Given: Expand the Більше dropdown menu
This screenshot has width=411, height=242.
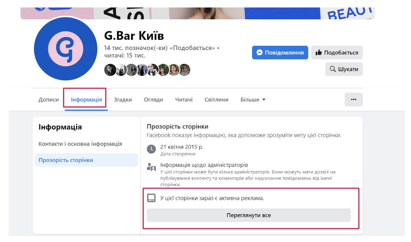Looking at the screenshot, I should [x=253, y=100].
